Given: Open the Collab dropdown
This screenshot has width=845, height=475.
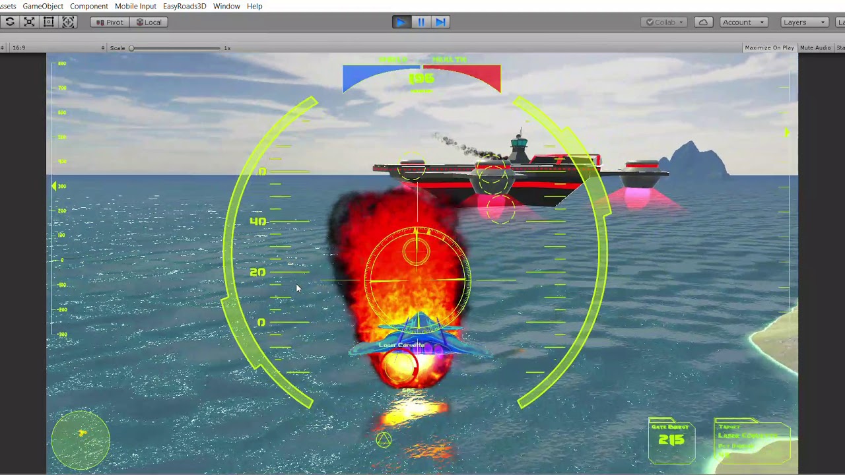Looking at the screenshot, I should coord(665,22).
